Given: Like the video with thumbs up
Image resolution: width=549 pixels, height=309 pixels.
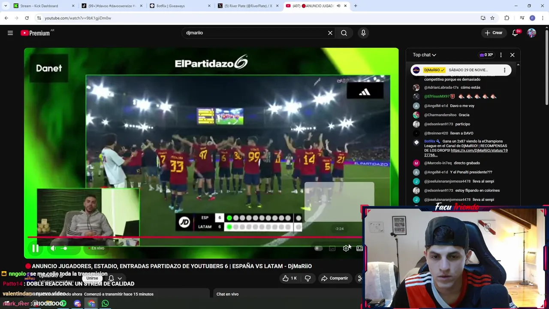Looking at the screenshot, I should coord(290,278).
